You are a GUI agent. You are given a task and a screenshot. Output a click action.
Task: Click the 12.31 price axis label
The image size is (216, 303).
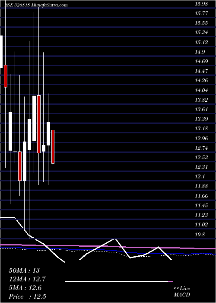[201, 167]
